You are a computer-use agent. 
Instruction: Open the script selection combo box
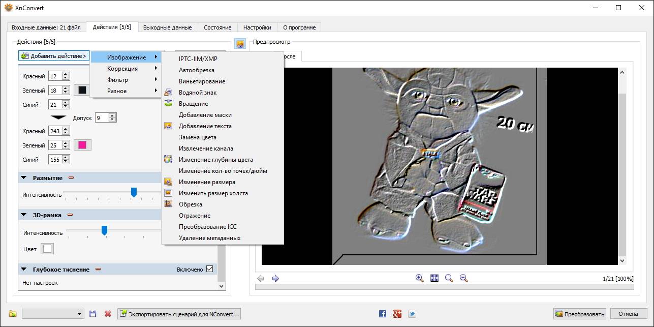(53, 314)
